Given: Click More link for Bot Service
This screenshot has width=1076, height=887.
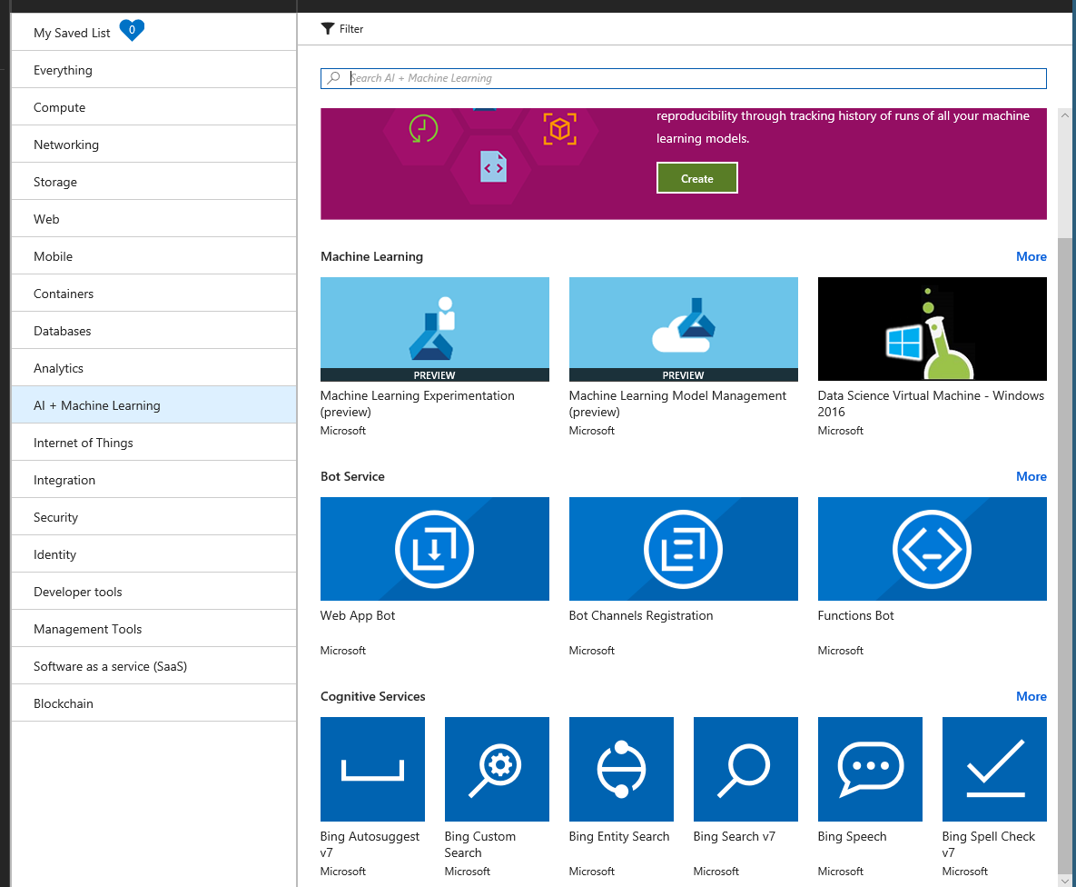Looking at the screenshot, I should pos(1031,476).
